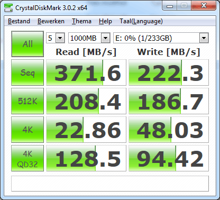
Task: Open the Bestand menu
Action: (19, 21)
